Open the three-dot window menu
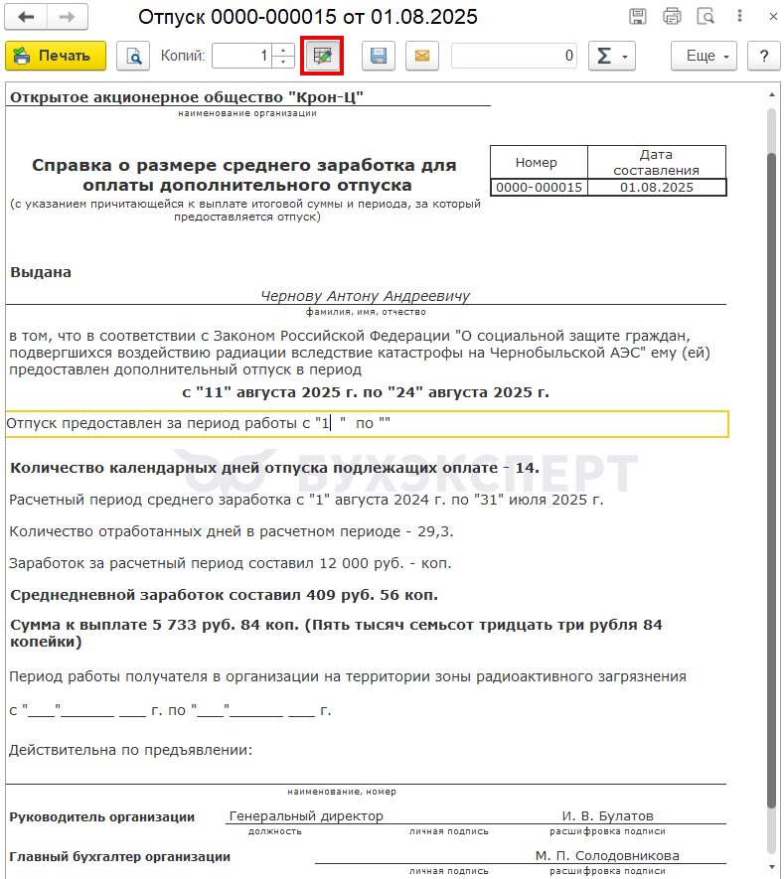 pos(739,16)
